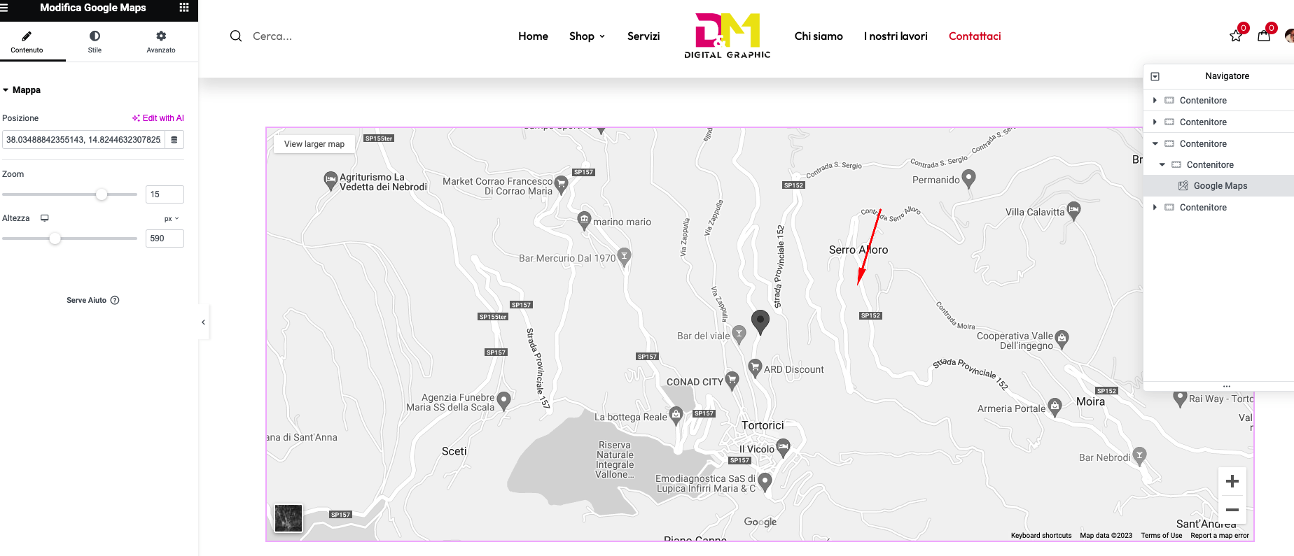
Task: Switch to the Contenuto tab
Action: [27, 42]
